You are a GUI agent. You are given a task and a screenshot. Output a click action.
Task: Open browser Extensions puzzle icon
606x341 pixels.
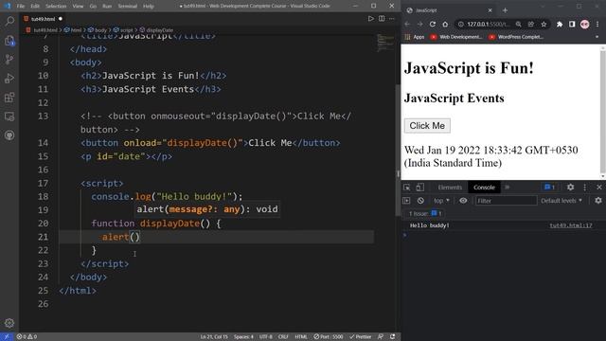560,24
